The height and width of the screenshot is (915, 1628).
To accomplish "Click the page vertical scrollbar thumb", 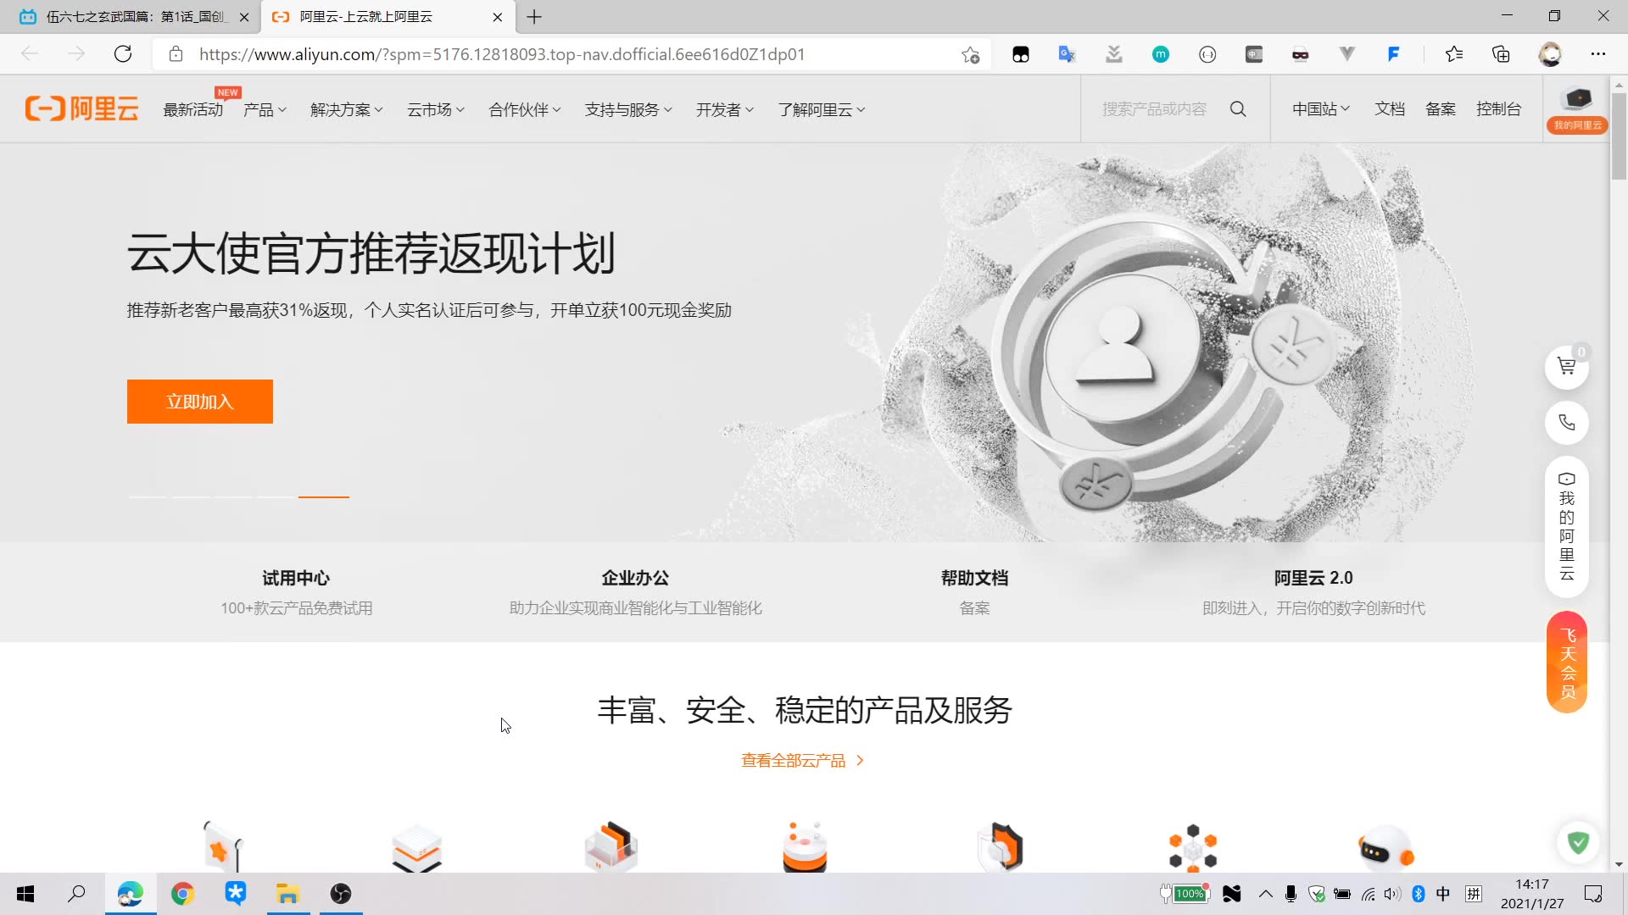I will click(1619, 136).
